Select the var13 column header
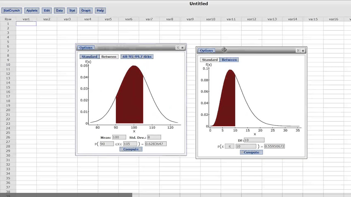The image size is (351, 197). click(272, 19)
